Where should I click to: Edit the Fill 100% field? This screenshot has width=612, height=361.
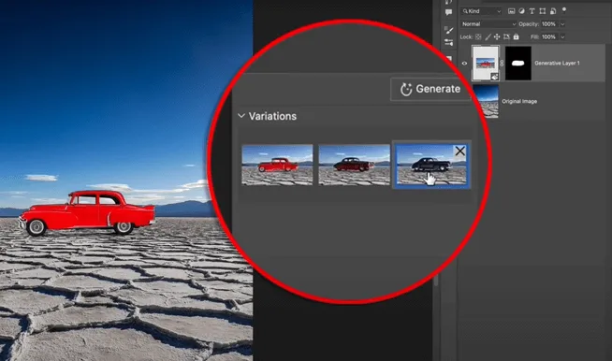[549, 37]
